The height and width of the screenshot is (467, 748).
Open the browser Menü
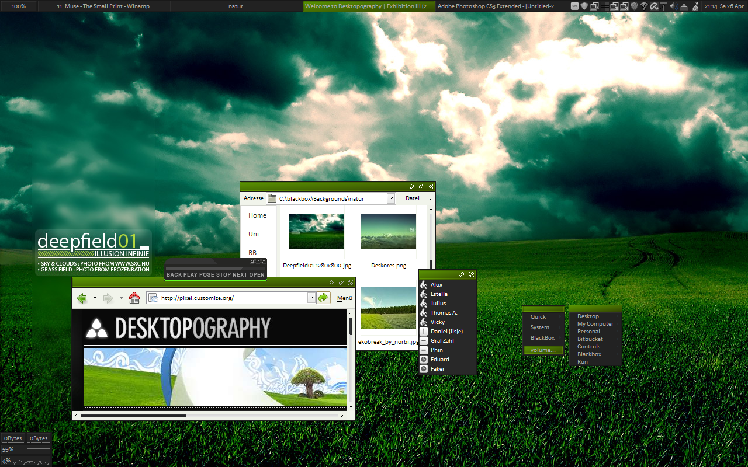click(x=345, y=298)
